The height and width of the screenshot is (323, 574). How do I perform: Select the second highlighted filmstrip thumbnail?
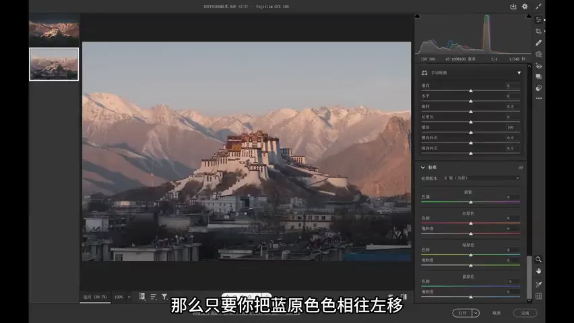click(x=54, y=65)
